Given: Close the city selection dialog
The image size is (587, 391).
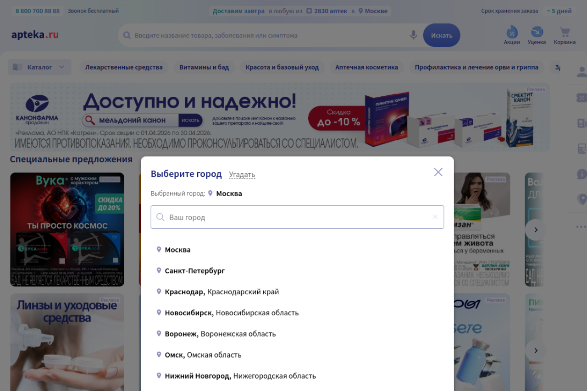Looking at the screenshot, I should coord(438,172).
